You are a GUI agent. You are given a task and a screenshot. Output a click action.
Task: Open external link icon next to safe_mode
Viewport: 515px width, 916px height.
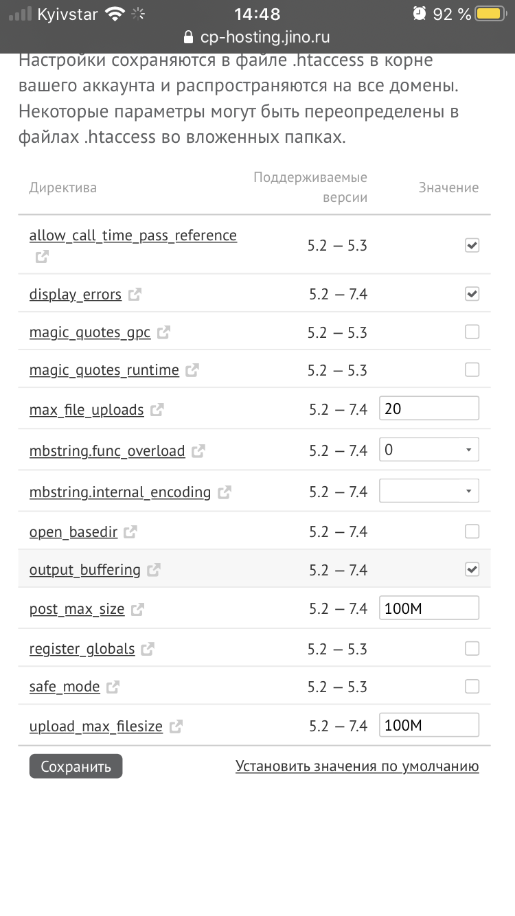pos(113,687)
